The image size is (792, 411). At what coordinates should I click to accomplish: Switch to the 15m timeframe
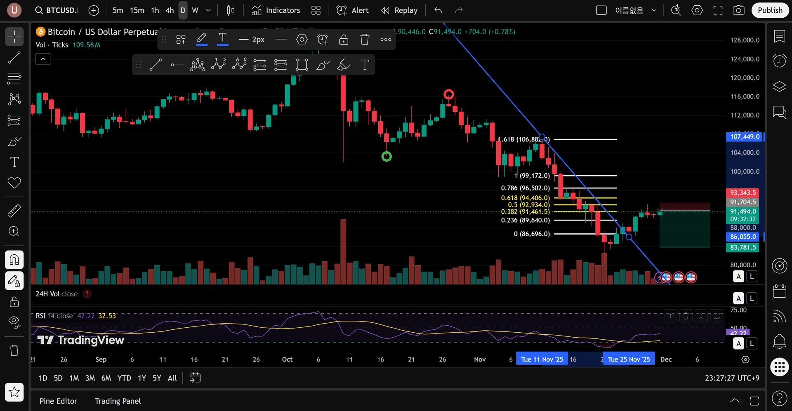click(137, 10)
